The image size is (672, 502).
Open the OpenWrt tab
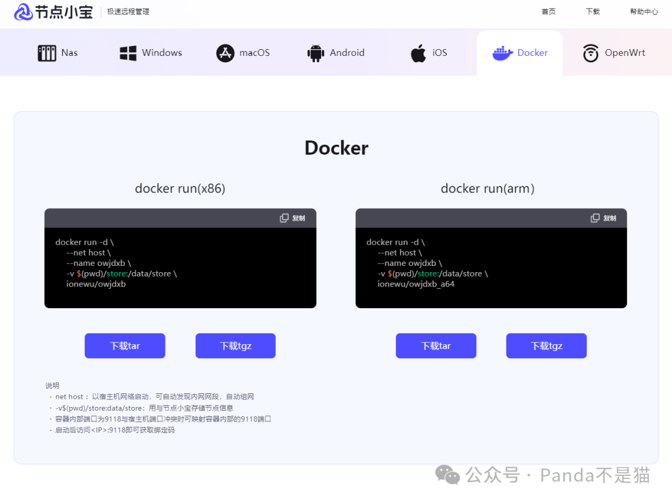614,53
